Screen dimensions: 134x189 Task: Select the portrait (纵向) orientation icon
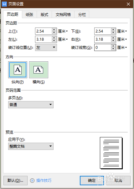(x=18, y=70)
